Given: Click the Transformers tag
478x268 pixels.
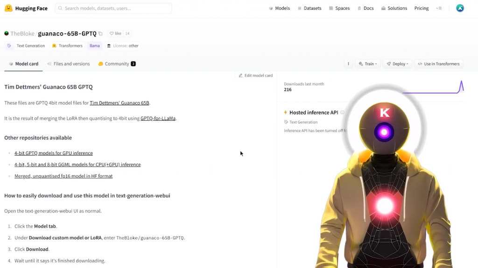Looking at the screenshot, I should (x=67, y=46).
